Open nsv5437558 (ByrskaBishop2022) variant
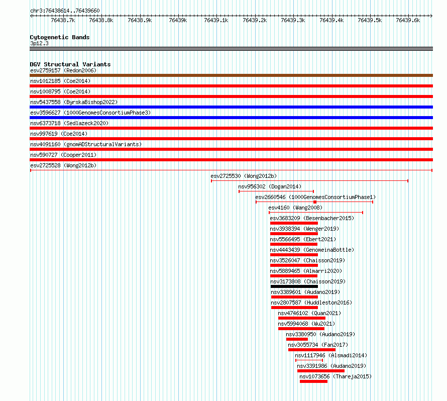Viewport: 447px width, 401px height. pos(74,102)
